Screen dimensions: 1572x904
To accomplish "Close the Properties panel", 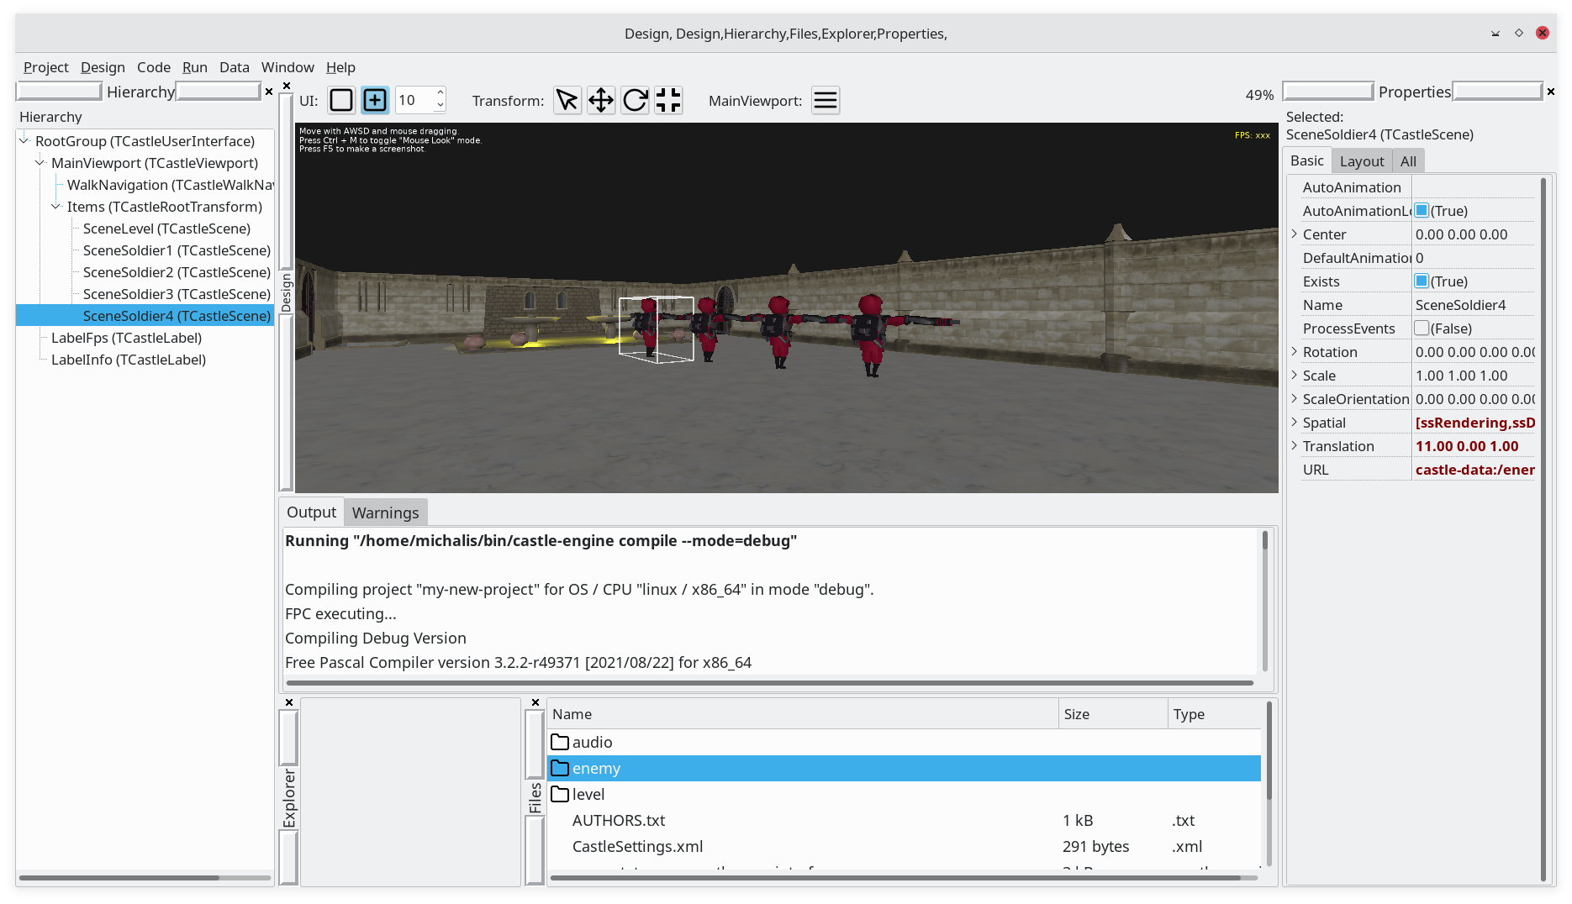I will [1549, 92].
